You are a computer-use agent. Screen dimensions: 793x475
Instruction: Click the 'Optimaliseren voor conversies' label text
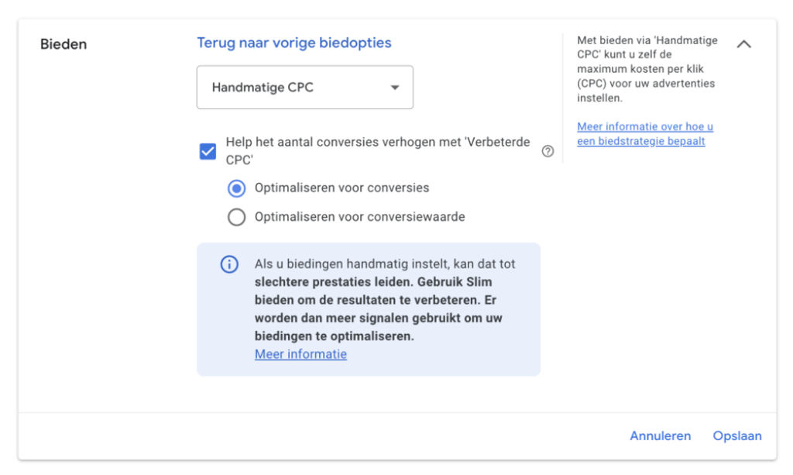(x=342, y=188)
